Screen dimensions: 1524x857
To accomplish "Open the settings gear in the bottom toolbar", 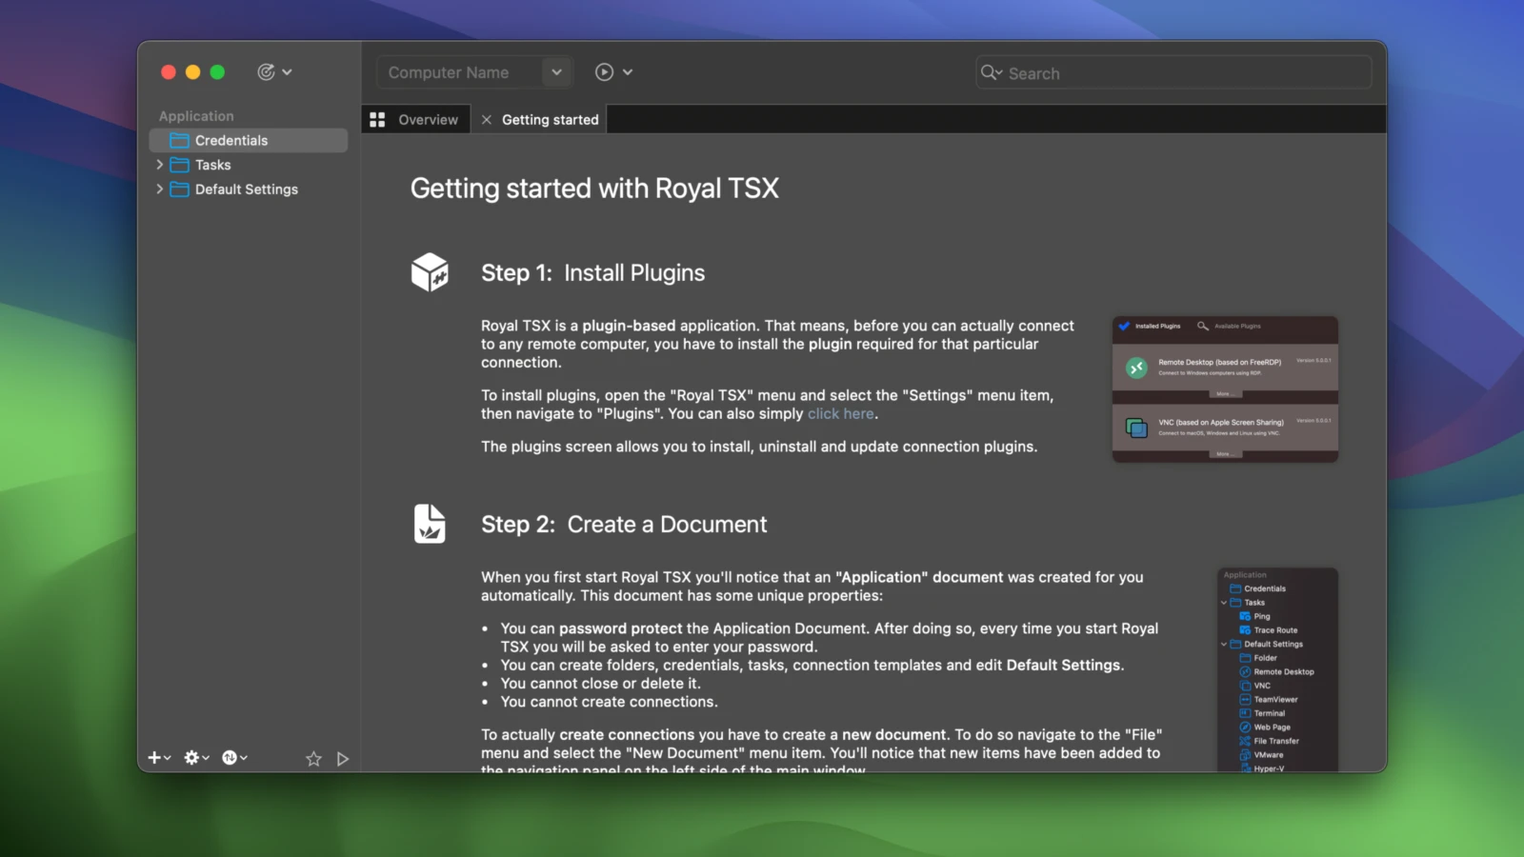I will coord(190,757).
